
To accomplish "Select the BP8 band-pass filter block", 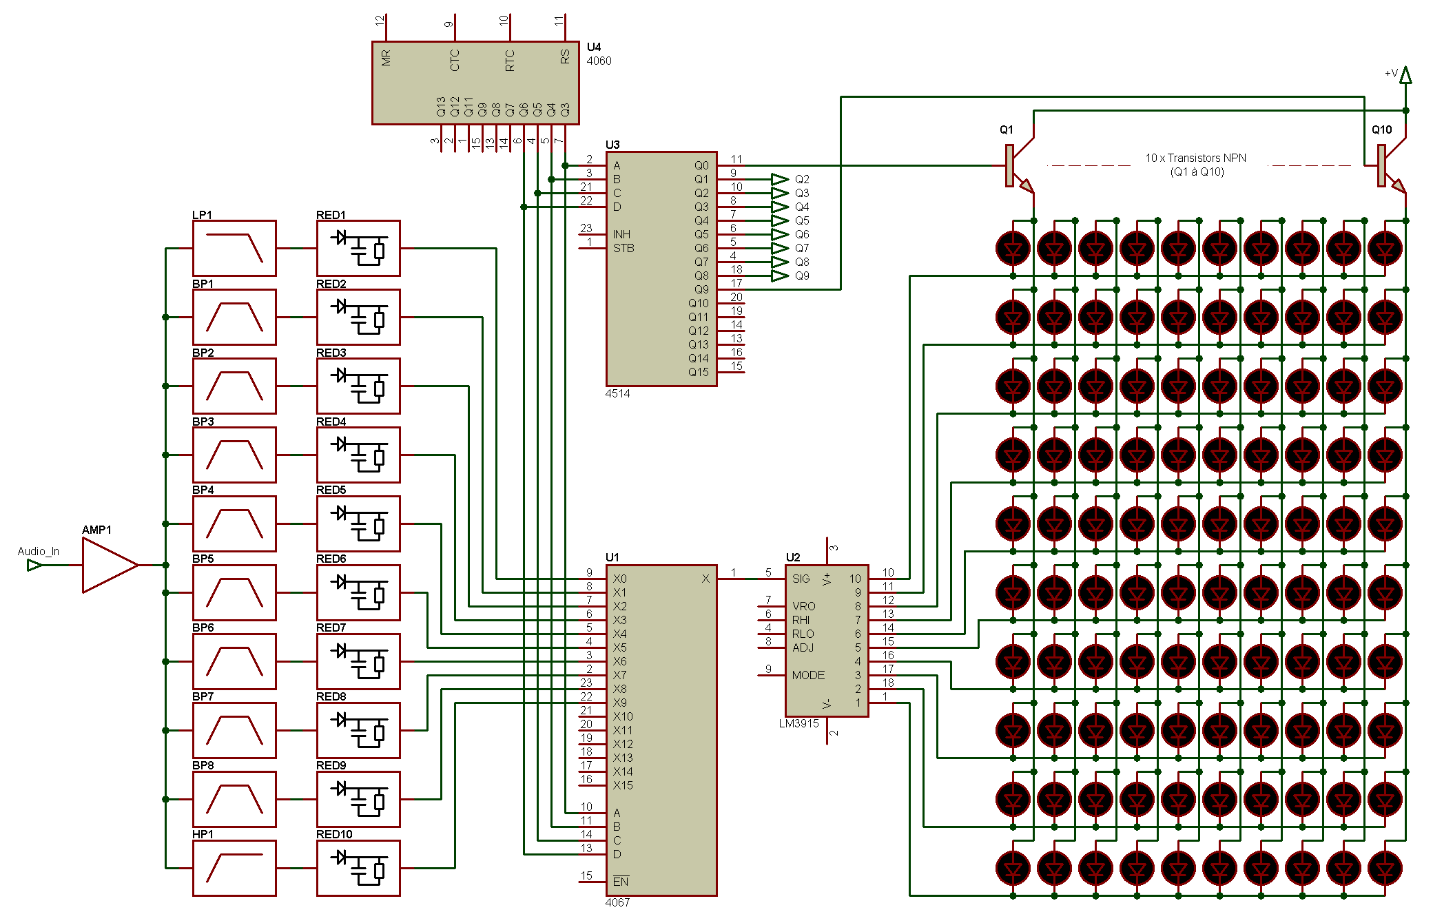I will point(234,799).
